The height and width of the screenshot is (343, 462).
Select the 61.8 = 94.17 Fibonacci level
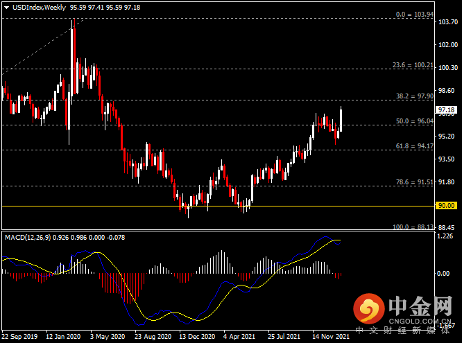414,146
